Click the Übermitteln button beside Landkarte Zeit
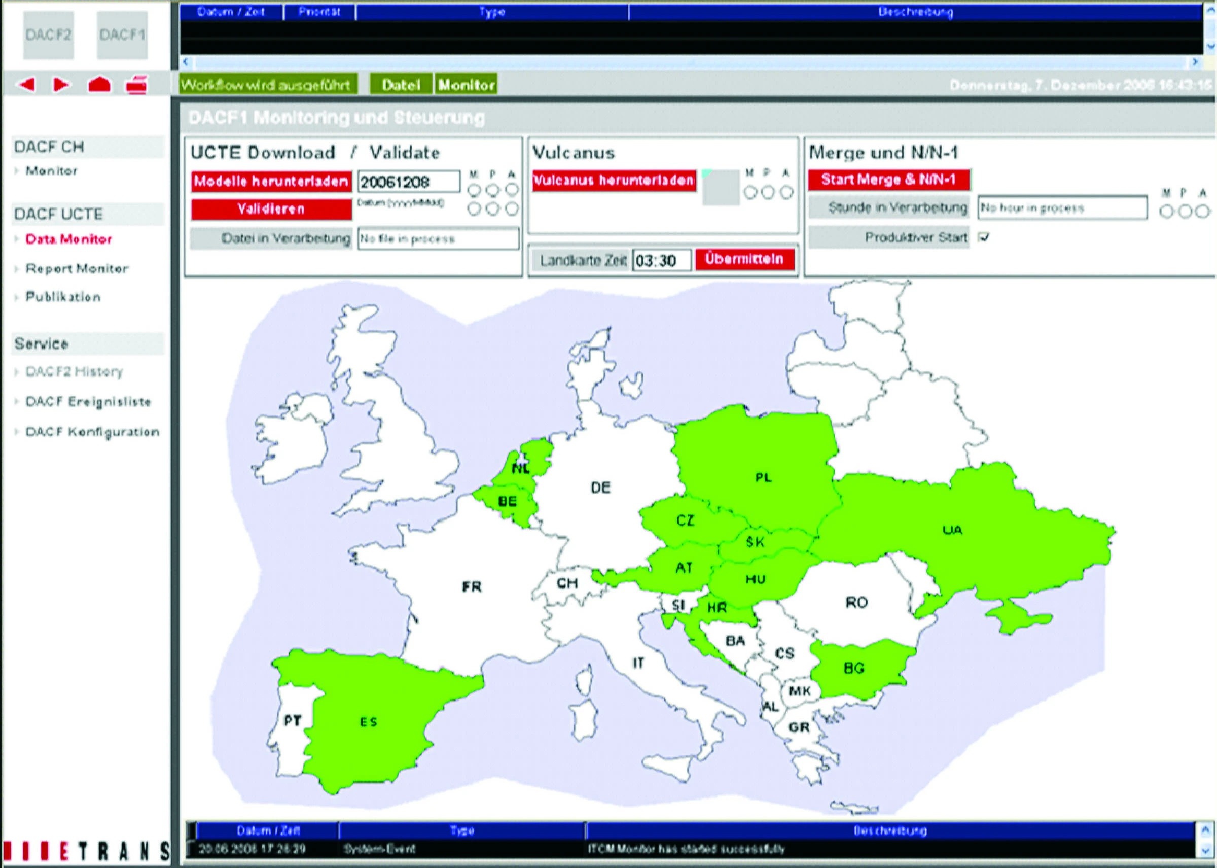 click(x=745, y=259)
